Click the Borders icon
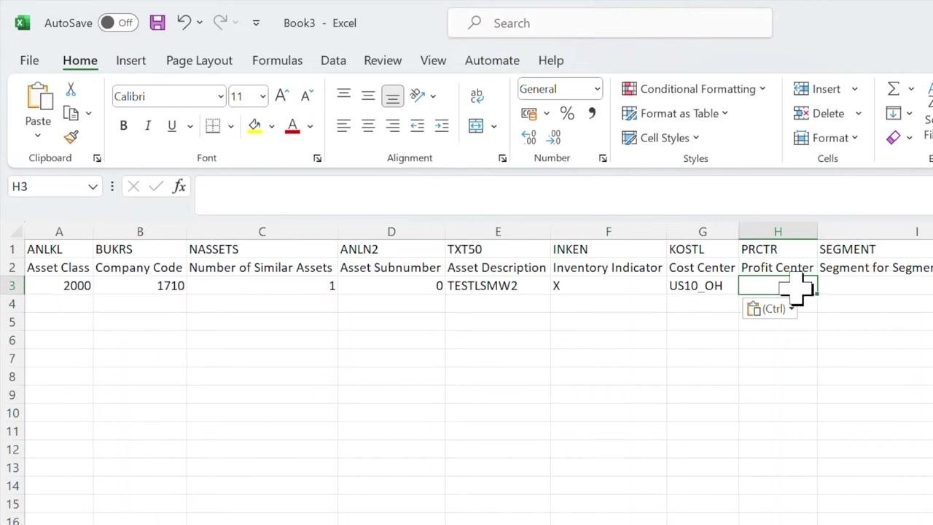 pos(213,126)
